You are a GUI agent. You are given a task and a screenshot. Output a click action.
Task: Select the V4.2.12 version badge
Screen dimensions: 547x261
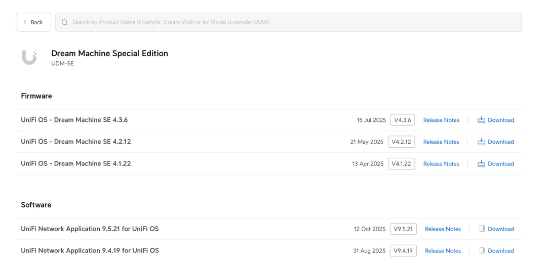click(401, 142)
